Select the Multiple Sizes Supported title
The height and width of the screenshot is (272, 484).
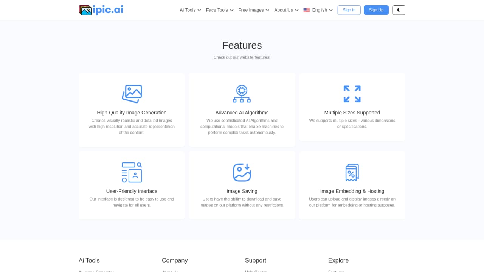[352, 113]
